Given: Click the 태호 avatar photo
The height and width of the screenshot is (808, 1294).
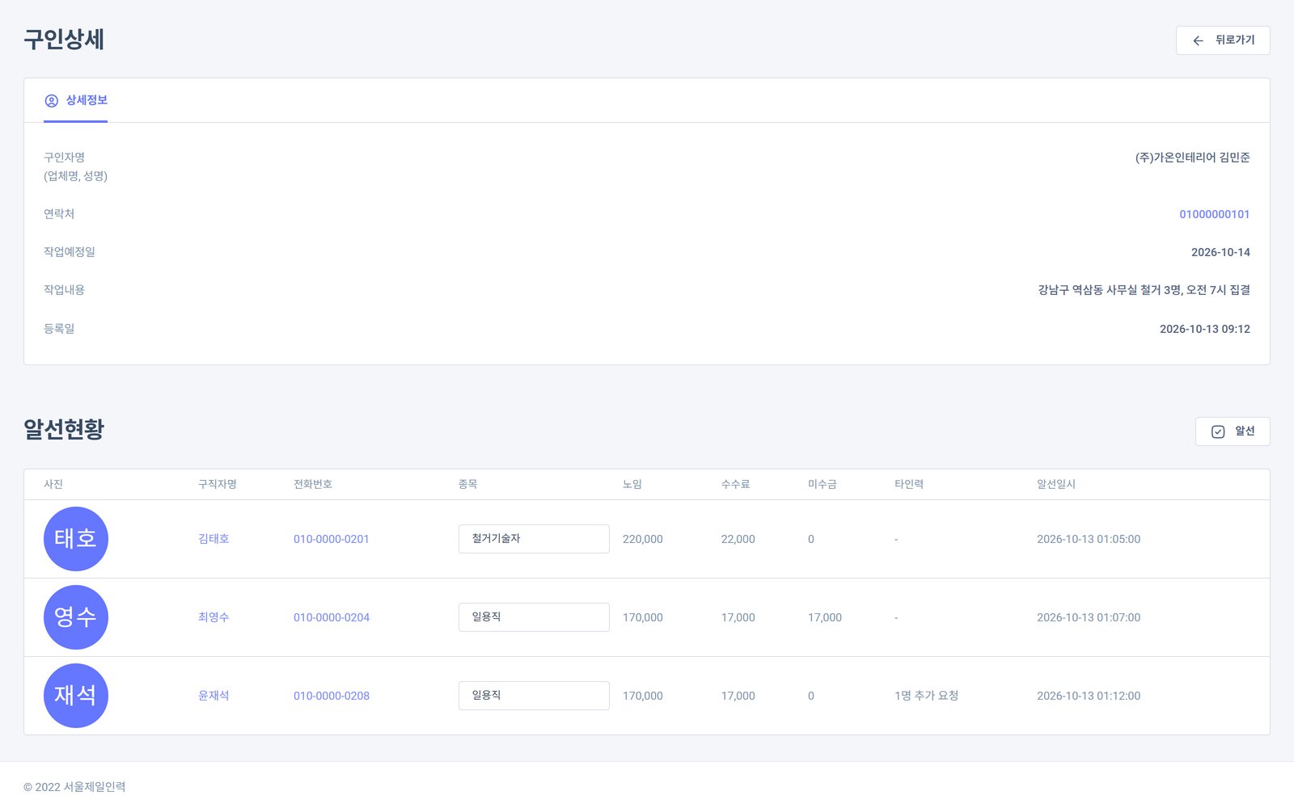Looking at the screenshot, I should pyautogui.click(x=76, y=539).
